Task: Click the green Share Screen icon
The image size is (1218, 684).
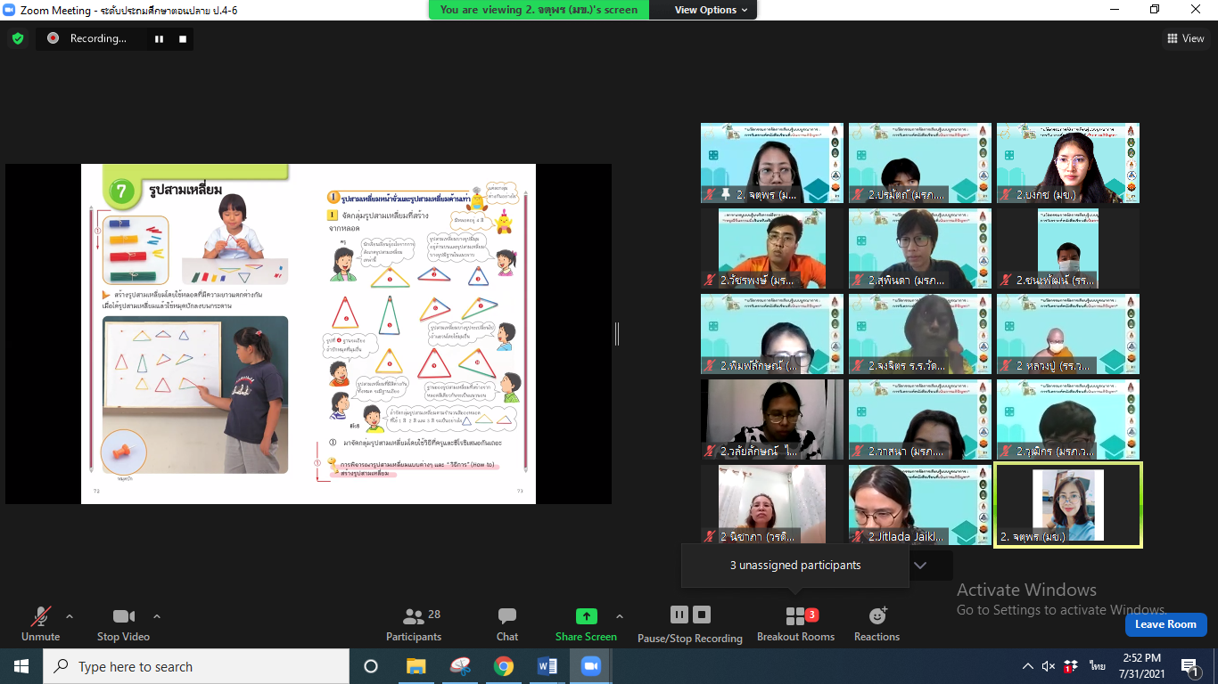Action: coord(586,616)
